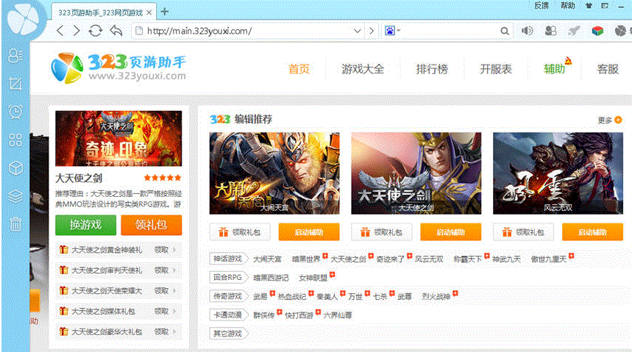Click the 帮助 title bar link
This screenshot has width=632, height=352.
tap(567, 6)
